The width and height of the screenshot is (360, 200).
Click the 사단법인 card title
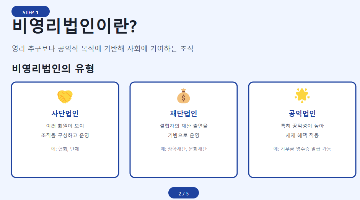click(65, 114)
